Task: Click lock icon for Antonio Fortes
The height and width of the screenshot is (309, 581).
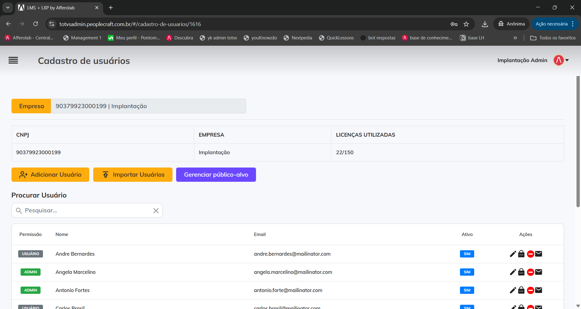Action: point(521,290)
